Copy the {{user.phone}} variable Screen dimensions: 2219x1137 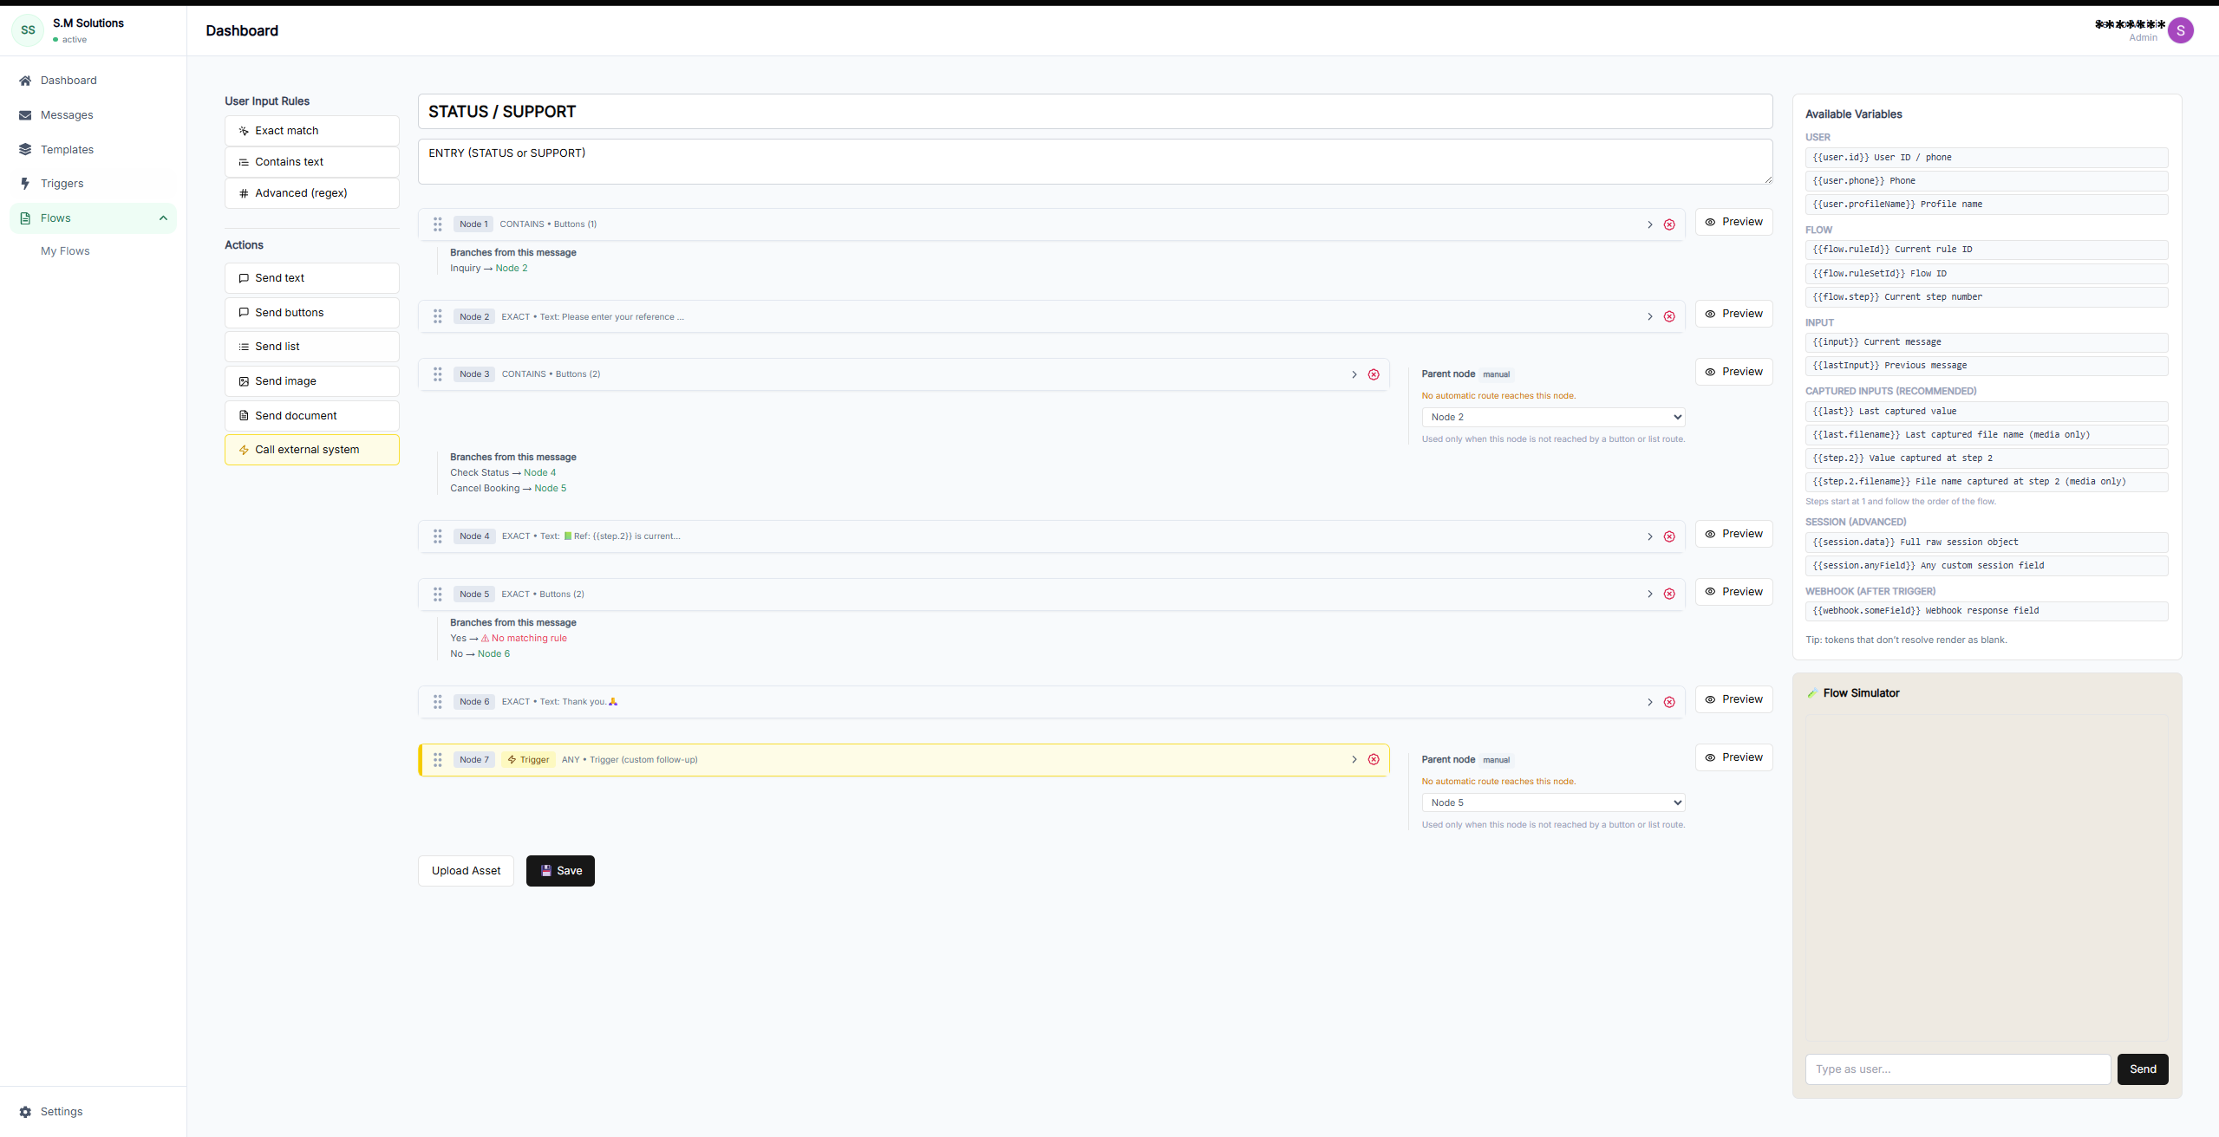click(x=1987, y=181)
